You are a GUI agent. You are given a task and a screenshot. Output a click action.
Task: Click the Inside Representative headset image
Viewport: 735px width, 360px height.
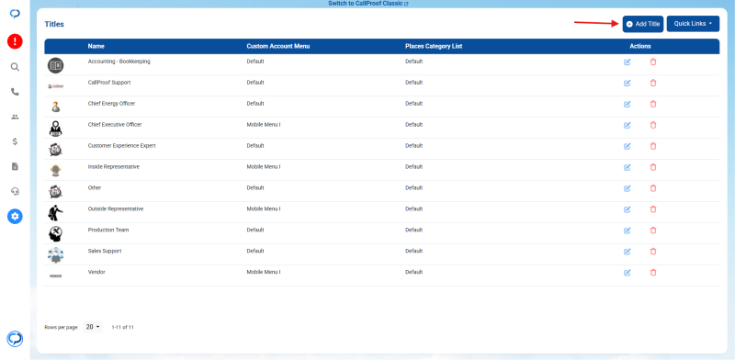[55, 171]
